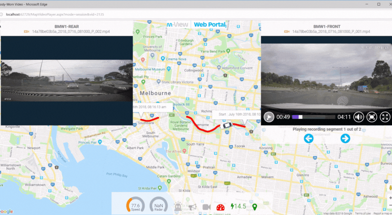This screenshot has height=215, width=392.
Task: Expand front video to fullscreen
Action: coord(385,117)
